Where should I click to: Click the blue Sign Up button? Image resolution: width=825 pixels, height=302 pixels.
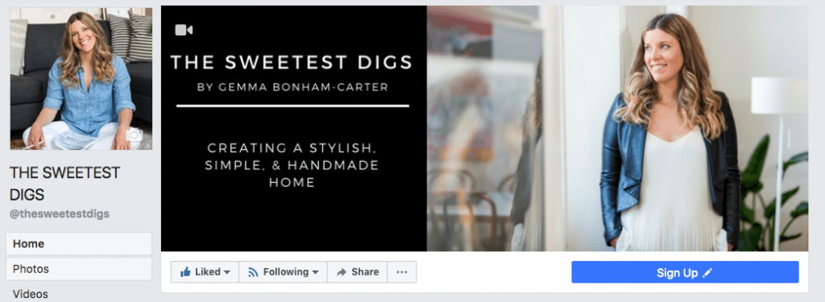click(685, 272)
